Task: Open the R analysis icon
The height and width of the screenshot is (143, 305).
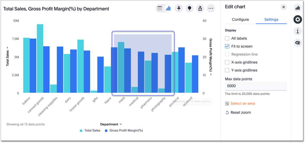Action: [x=298, y=43]
